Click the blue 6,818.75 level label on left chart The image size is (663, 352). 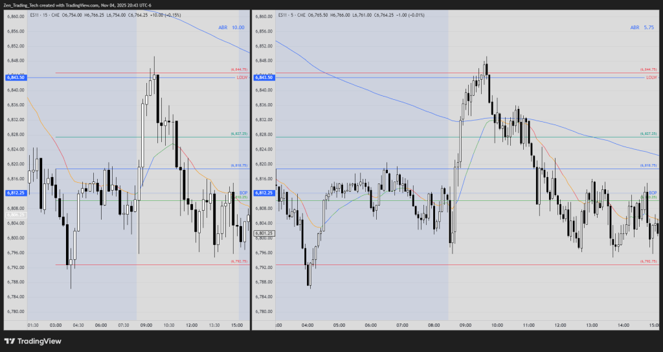click(240, 166)
